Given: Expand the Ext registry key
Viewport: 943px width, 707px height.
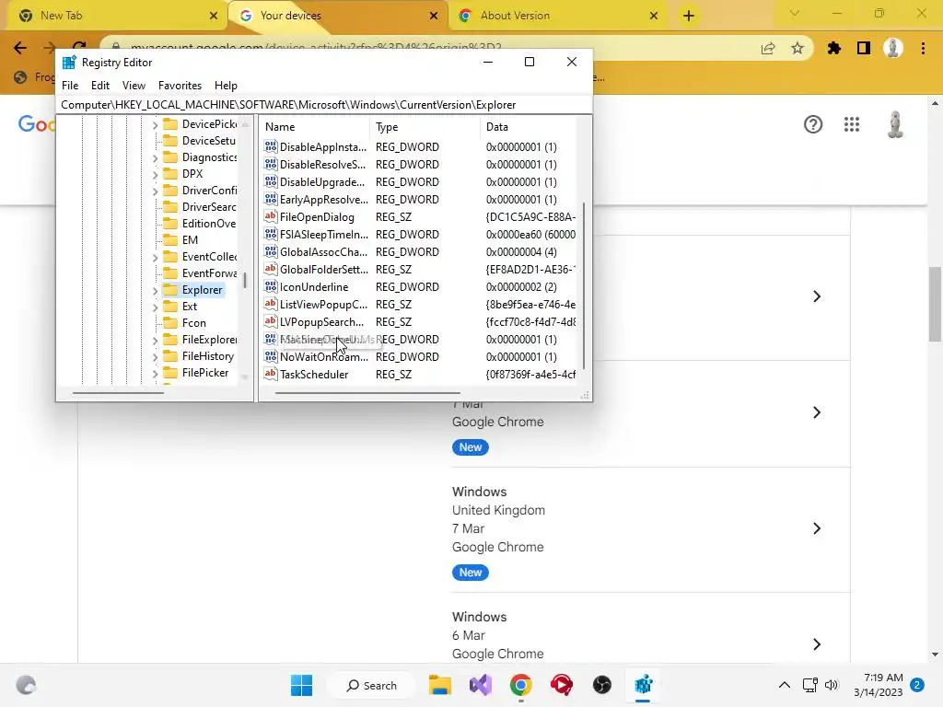Looking at the screenshot, I should (x=155, y=307).
